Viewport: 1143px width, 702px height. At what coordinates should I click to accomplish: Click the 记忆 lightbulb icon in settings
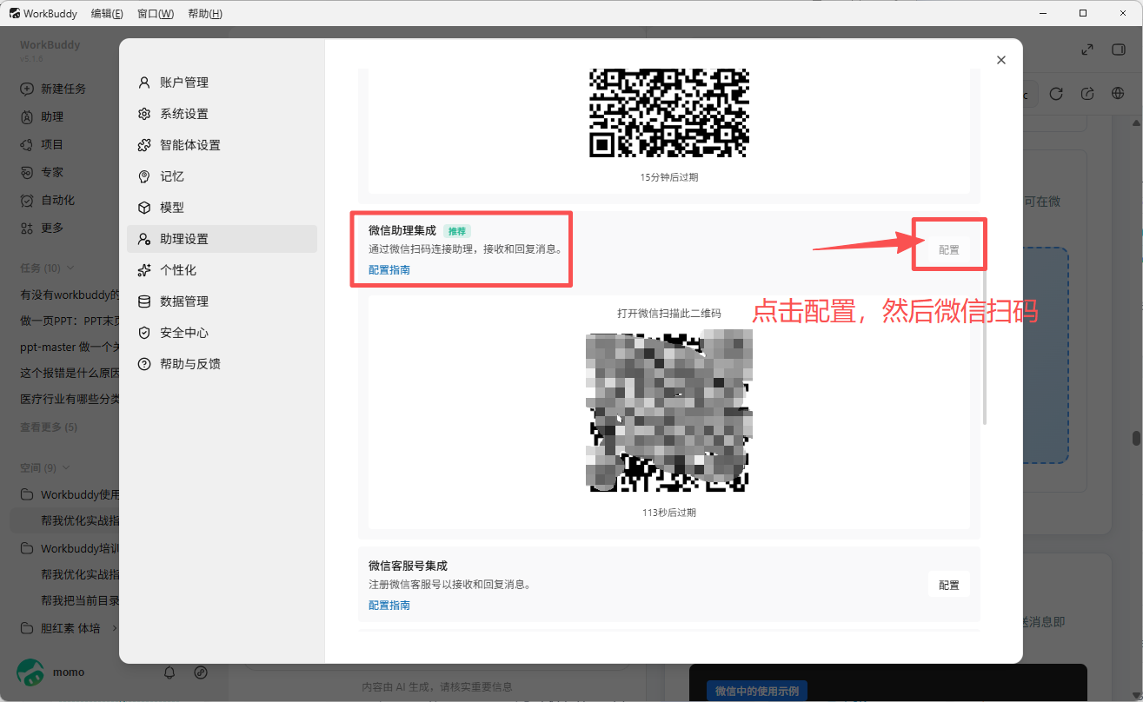click(144, 176)
